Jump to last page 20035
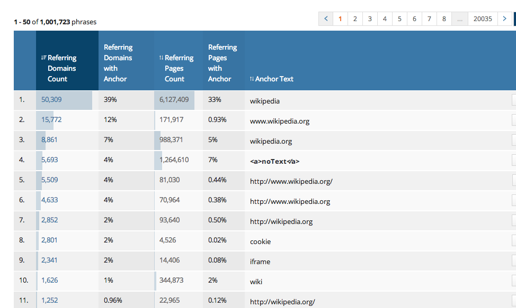 pyautogui.click(x=483, y=18)
